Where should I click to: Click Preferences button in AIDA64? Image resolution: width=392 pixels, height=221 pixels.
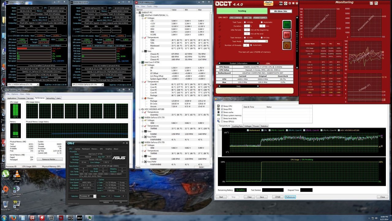(x=290, y=197)
